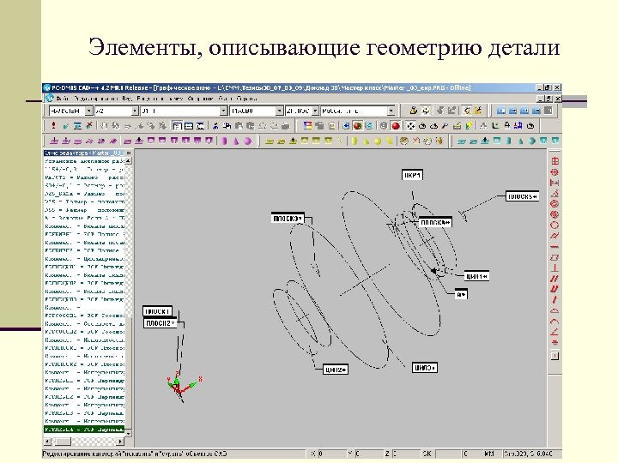Screen dimensions: 618x463
Task: Select the ПЛОСК1 feature label
Action: click(157, 311)
